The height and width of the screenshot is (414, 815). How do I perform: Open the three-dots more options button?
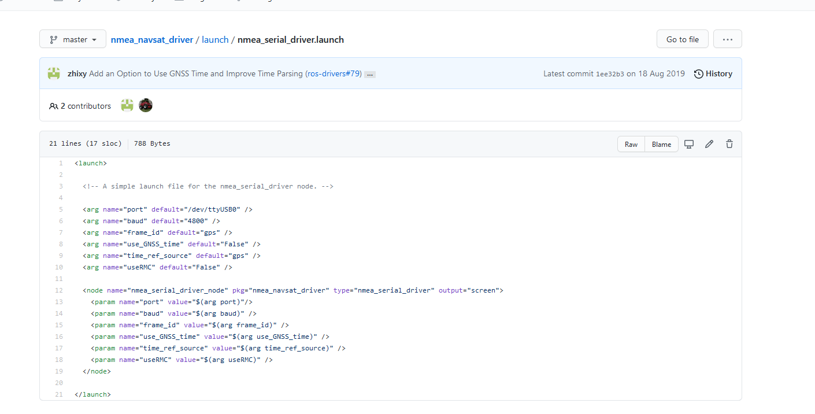(727, 39)
